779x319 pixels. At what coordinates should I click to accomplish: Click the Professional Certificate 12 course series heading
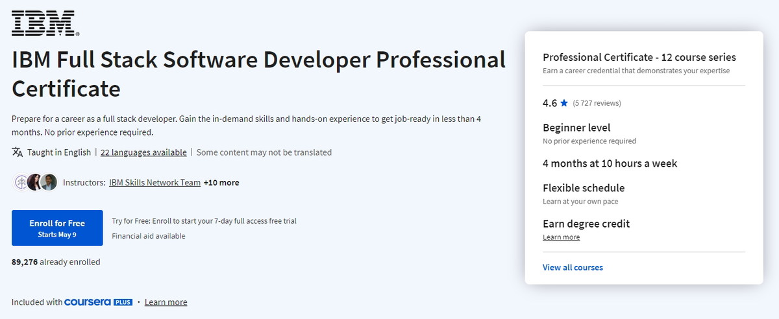[639, 57]
